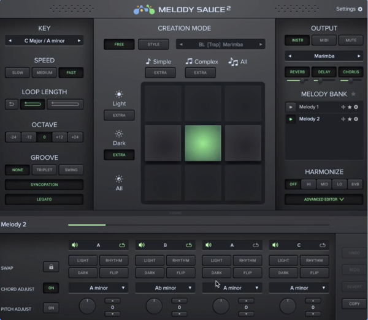The image size is (368, 320).
Task: Toggle Chord Adjust ON button
Action: tap(51, 288)
